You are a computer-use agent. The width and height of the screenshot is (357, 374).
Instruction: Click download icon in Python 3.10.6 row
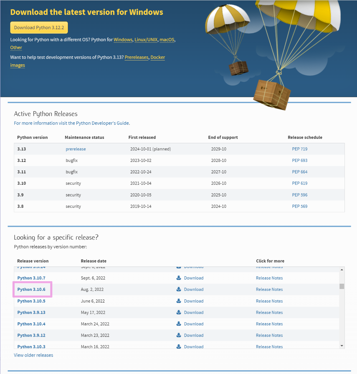click(179, 289)
